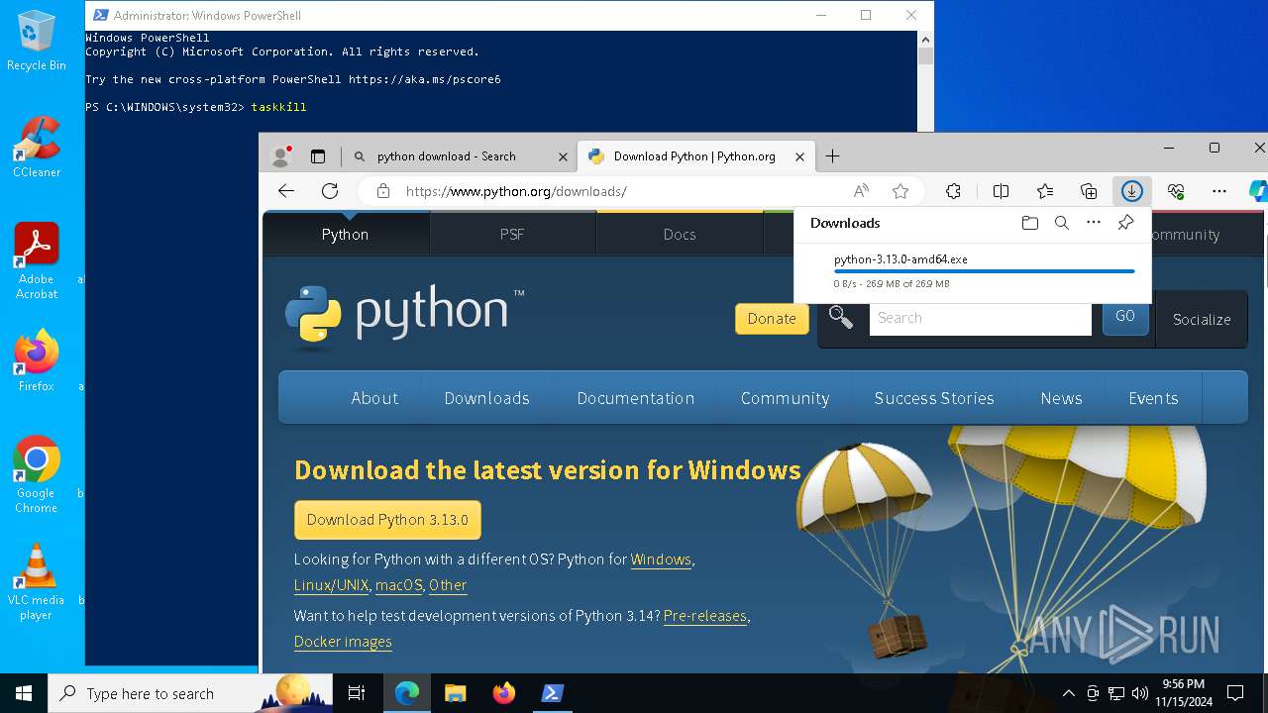
Task: Select the Python top navigation tab
Action: [345, 235]
